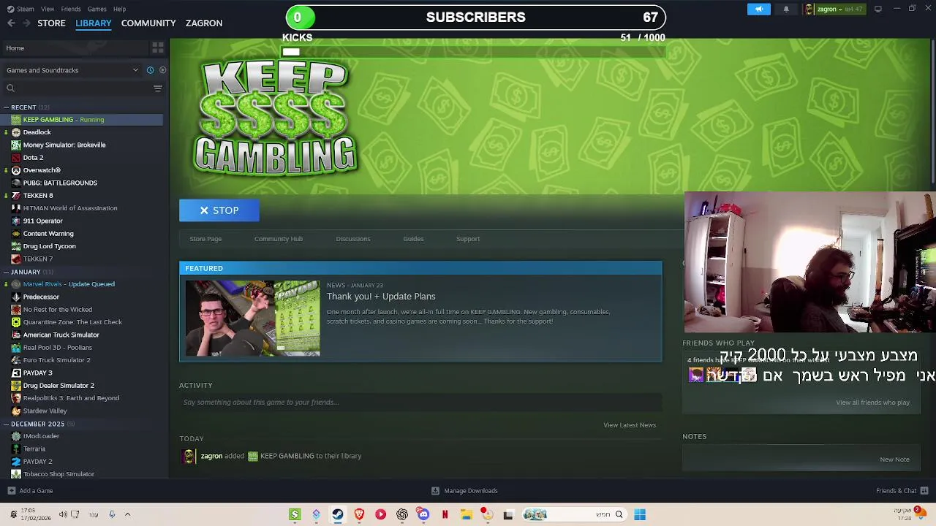936x526 pixels.
Task: Open the View menu
Action: point(48,9)
